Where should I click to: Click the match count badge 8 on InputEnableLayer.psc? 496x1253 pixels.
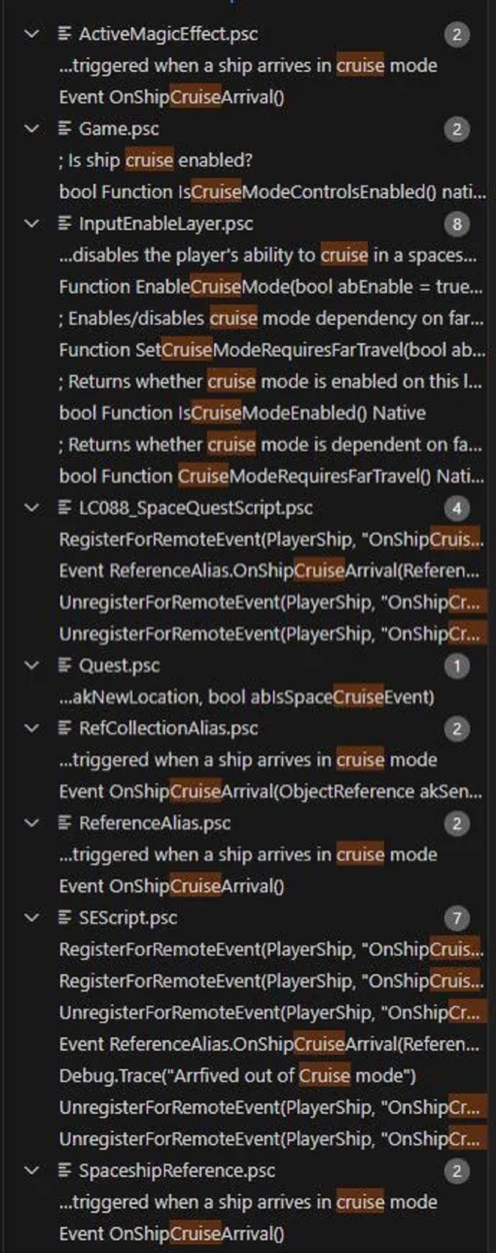tap(456, 224)
